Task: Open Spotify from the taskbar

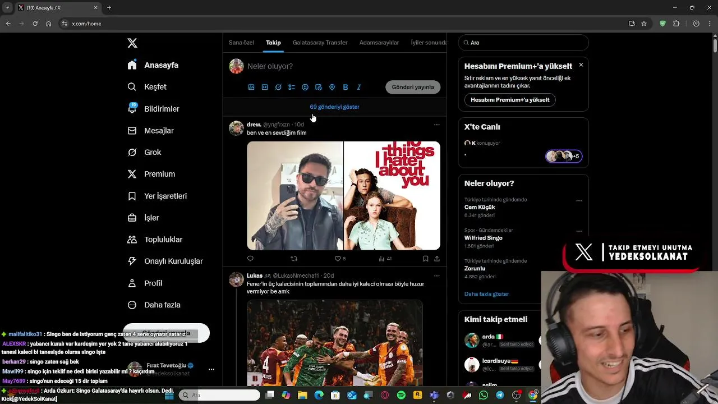Action: pyautogui.click(x=401, y=396)
